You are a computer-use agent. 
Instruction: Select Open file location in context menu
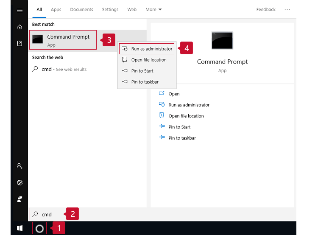point(148,60)
